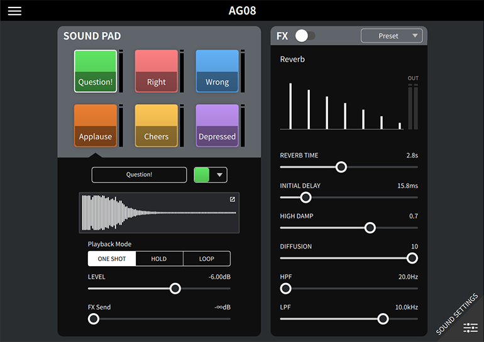Trigger the red Right sound pad

pyautogui.click(x=157, y=71)
